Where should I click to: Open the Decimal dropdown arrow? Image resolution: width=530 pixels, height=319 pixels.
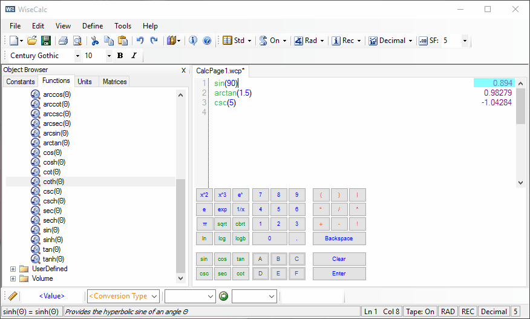[410, 41]
